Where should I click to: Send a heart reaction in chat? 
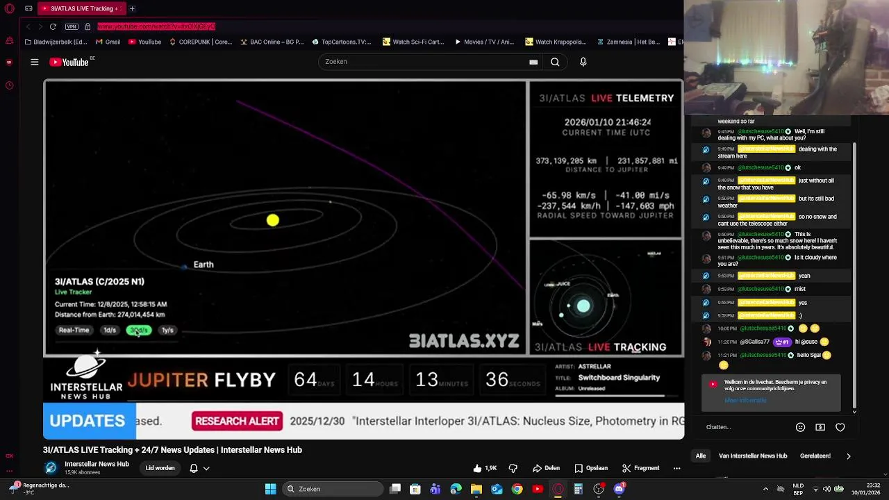840,427
